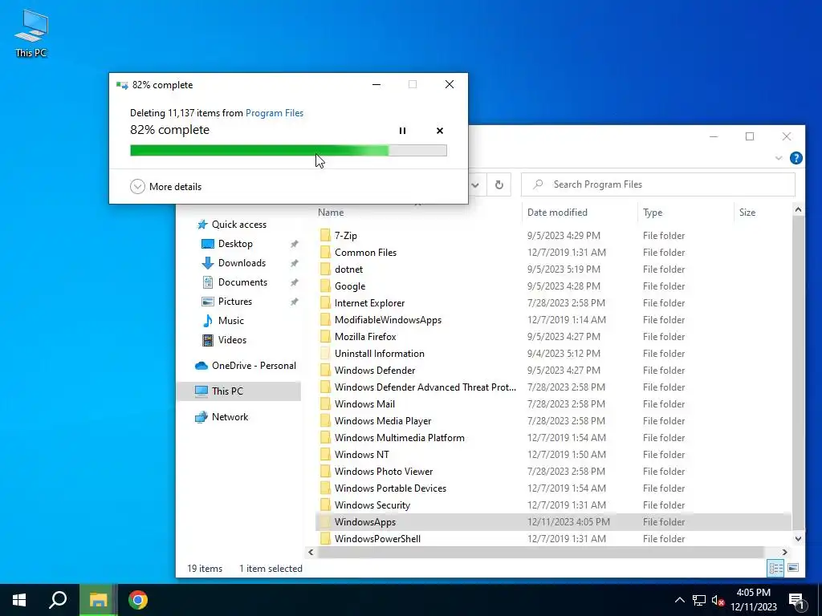Select OneDrive - Personal
This screenshot has width=822, height=616.
click(254, 366)
